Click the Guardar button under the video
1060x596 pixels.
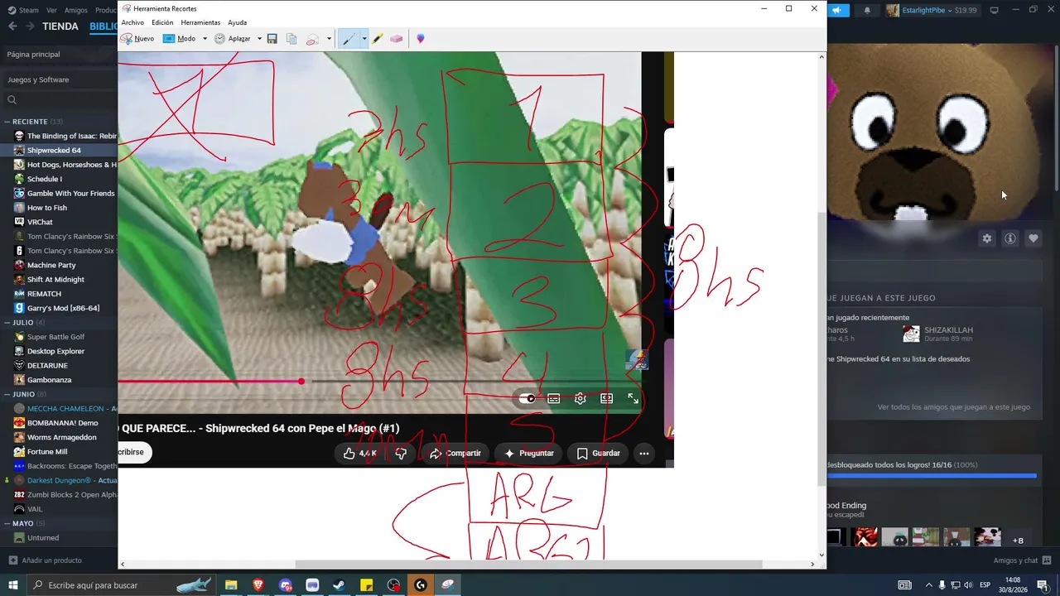tap(598, 453)
